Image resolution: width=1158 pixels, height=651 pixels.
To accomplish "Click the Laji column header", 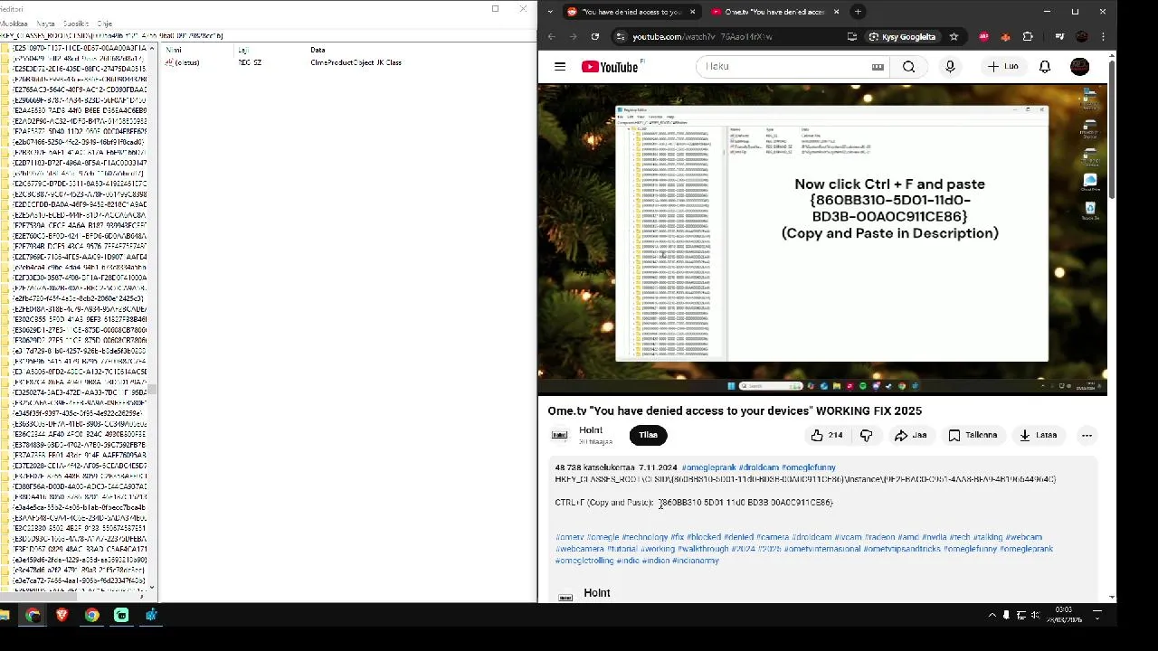I will tap(242, 50).
